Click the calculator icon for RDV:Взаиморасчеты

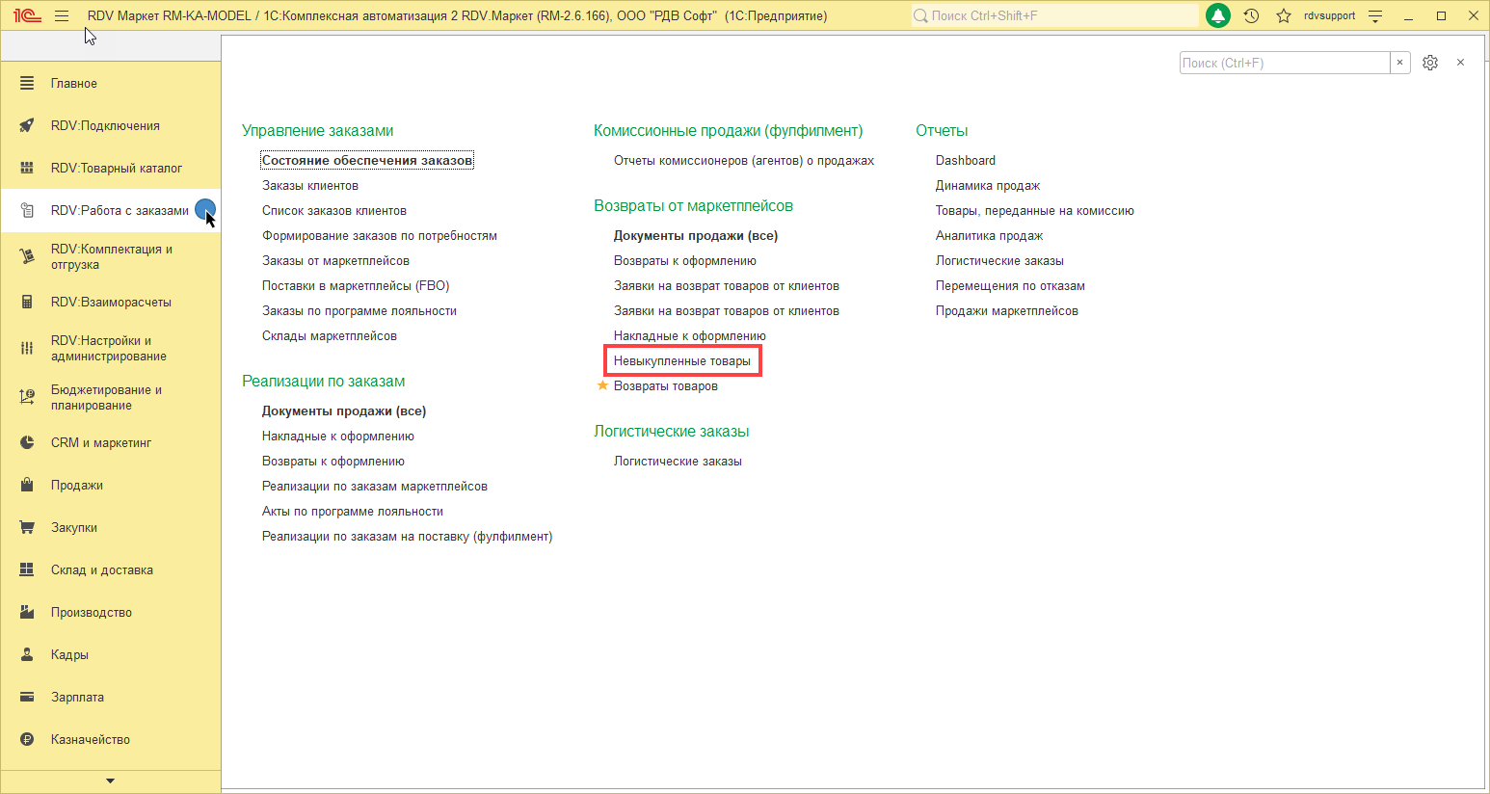click(27, 303)
